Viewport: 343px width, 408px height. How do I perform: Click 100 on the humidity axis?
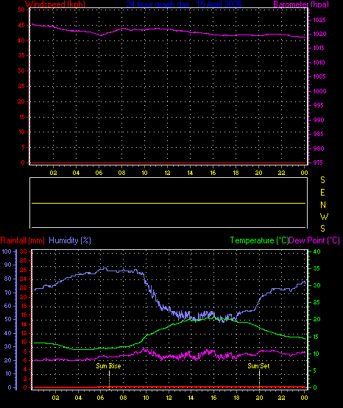click(x=7, y=251)
